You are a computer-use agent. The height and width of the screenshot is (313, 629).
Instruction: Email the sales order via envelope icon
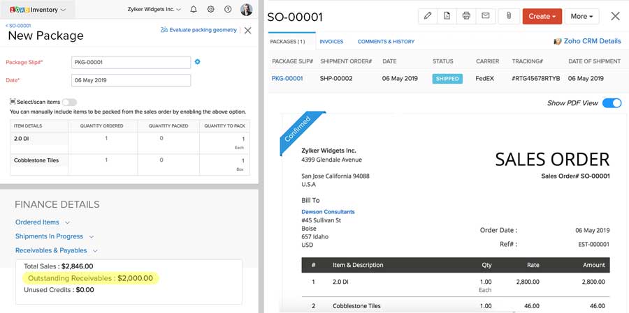[x=486, y=17]
